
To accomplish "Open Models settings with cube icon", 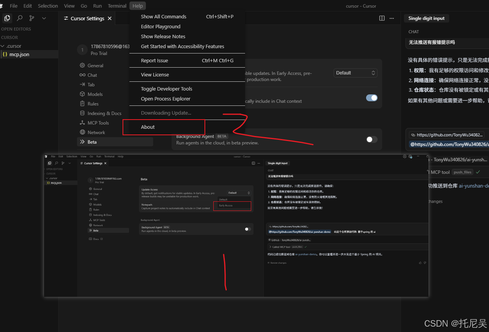I will tap(91, 94).
